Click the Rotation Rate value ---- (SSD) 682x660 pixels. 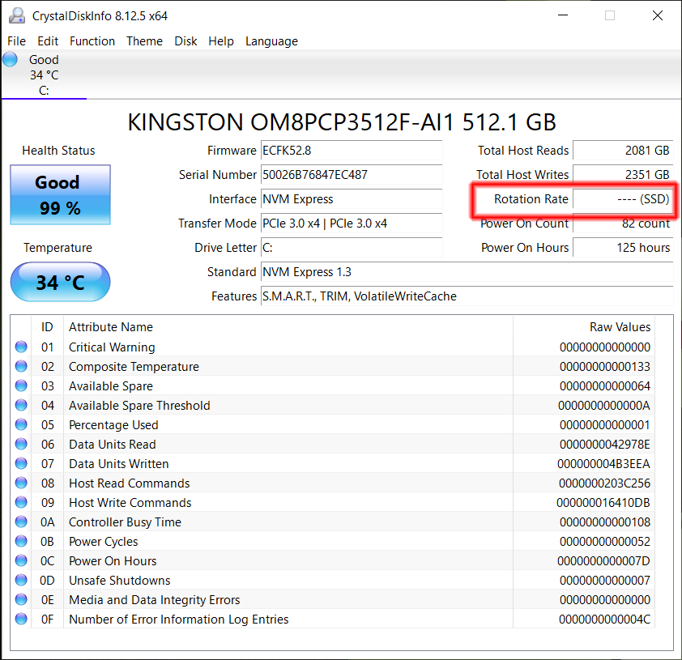click(623, 199)
